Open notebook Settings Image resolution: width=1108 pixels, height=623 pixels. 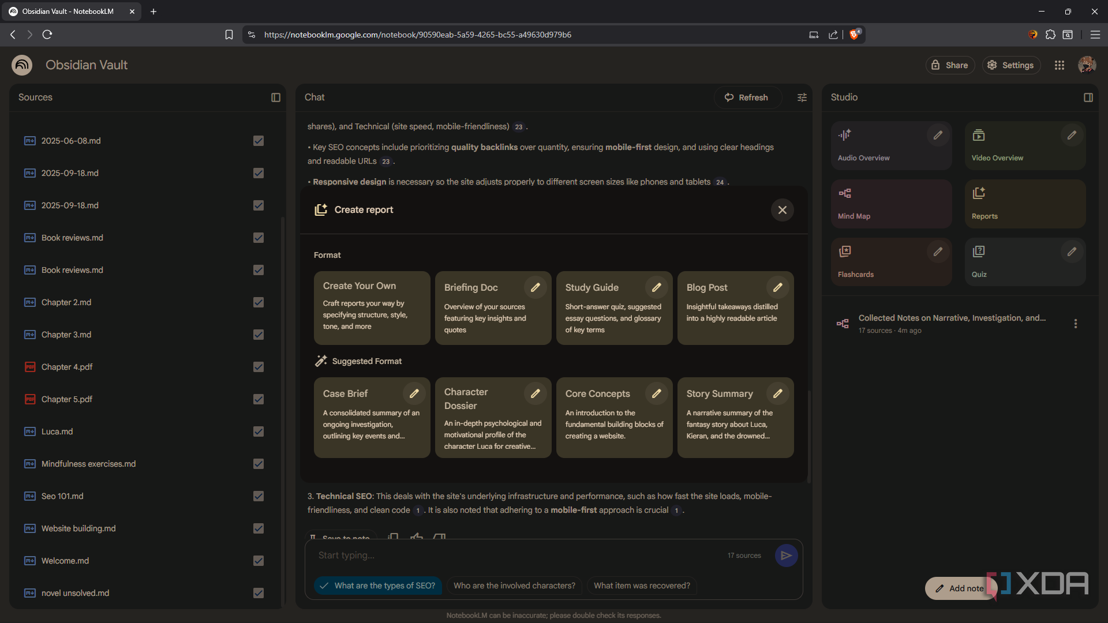point(1011,65)
